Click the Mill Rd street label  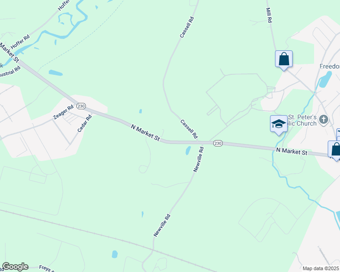coord(269,15)
